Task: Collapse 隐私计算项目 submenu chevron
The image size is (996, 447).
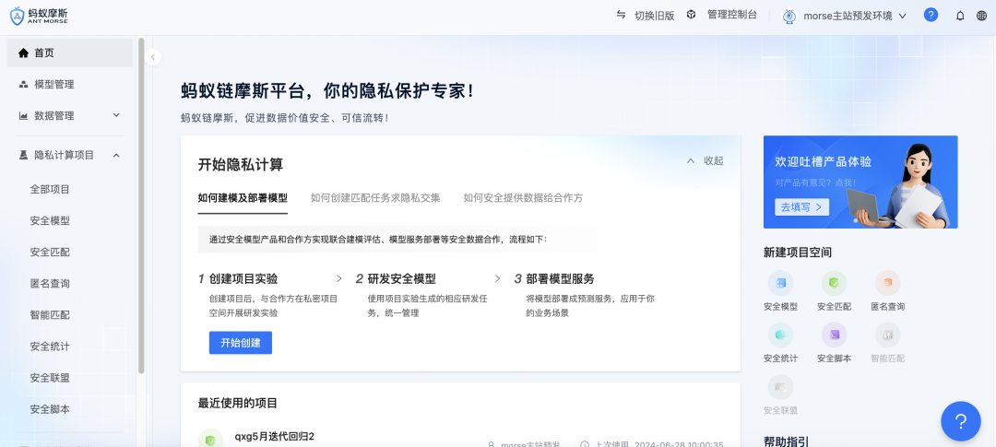Action: click(116, 155)
